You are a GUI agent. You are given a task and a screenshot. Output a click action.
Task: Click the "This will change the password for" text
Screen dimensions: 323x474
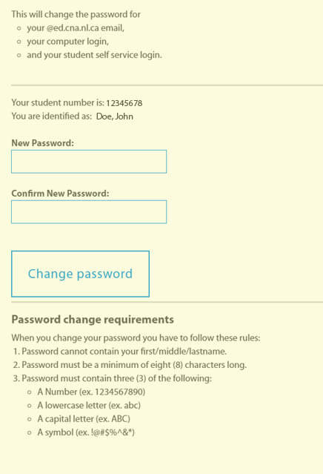[x=76, y=15]
